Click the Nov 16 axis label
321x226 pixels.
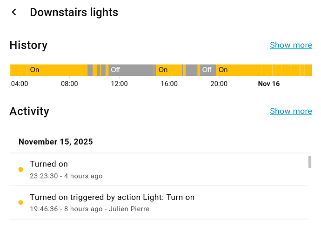tap(269, 84)
